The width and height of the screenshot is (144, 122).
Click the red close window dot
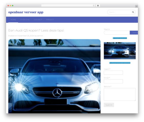8,5
